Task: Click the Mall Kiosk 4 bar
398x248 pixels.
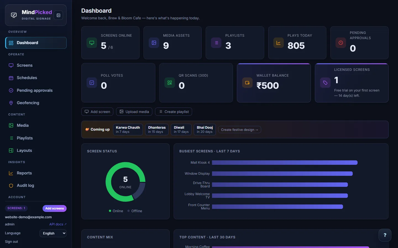Action: tap(285, 163)
